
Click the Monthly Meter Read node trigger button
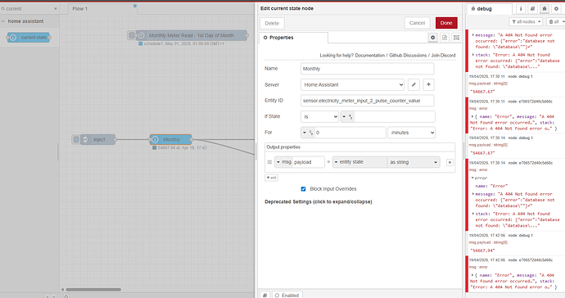tap(132, 35)
